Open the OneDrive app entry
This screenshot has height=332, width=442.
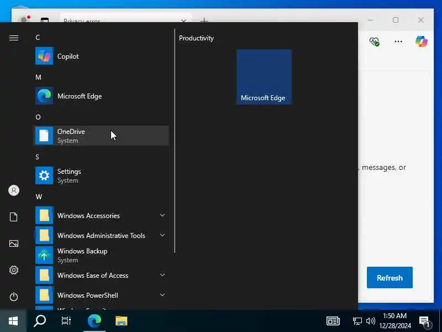[102, 136]
